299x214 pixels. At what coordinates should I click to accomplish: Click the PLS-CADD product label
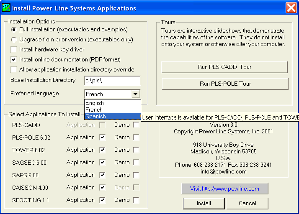[26, 125]
